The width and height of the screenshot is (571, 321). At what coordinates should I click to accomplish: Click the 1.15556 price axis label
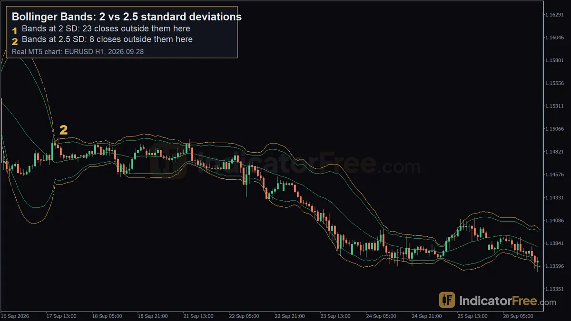pos(555,83)
